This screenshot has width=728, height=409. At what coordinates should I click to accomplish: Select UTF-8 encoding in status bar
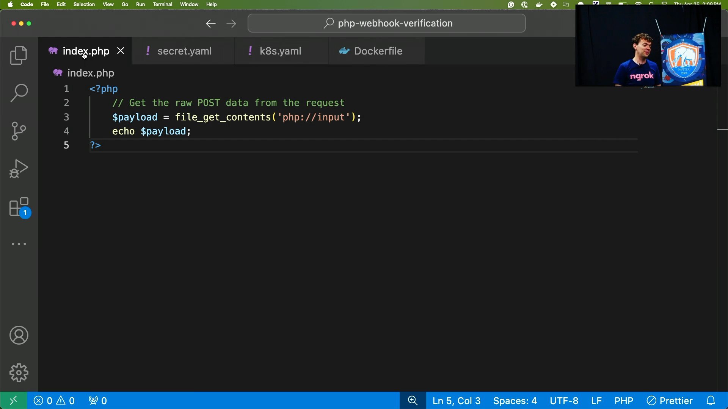564,401
